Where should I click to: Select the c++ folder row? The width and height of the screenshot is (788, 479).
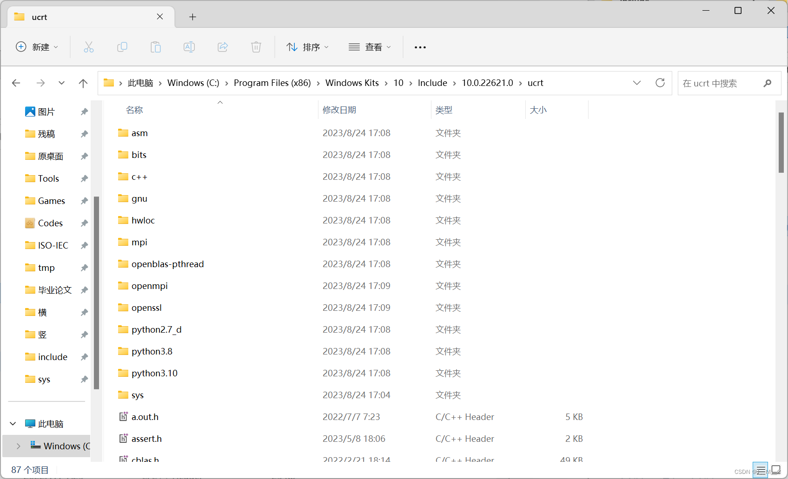click(x=351, y=177)
